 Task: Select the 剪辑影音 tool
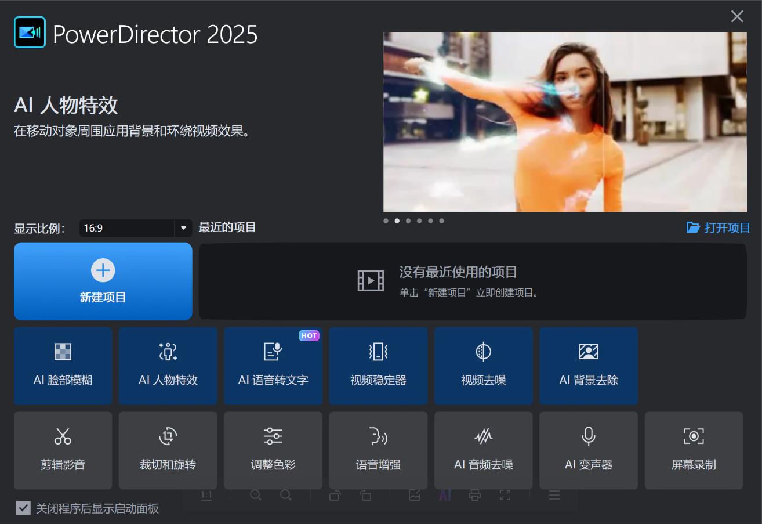coord(63,450)
